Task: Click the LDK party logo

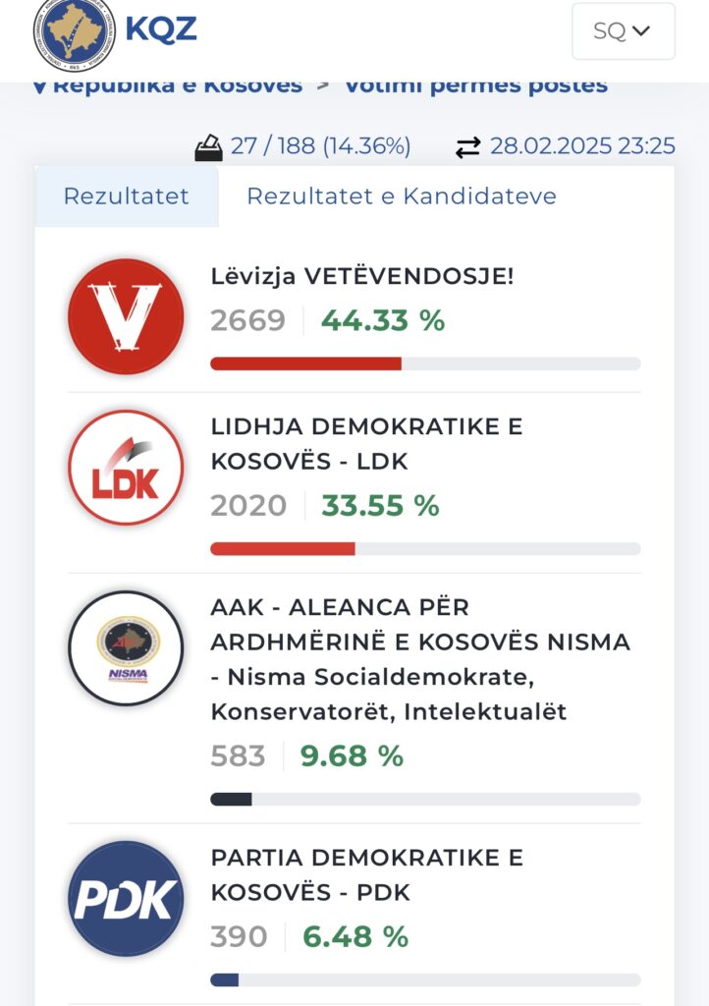Action: pos(126,467)
